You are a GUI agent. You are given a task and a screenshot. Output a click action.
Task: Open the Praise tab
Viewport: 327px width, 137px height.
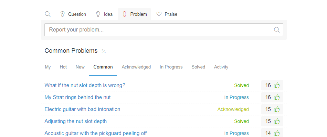coord(167,14)
